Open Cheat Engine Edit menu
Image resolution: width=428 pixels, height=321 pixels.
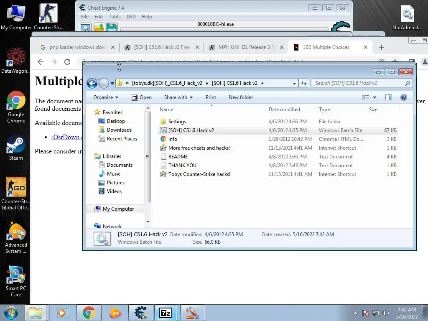pos(99,17)
